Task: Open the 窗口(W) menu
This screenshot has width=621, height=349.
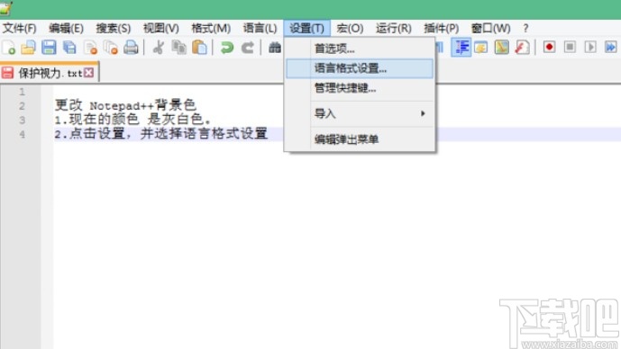Action: tap(490, 29)
